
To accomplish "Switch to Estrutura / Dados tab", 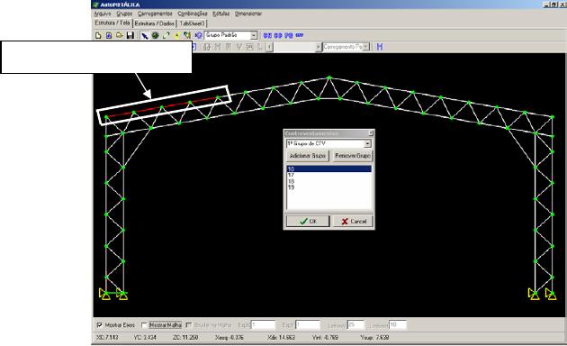I will click(x=155, y=23).
